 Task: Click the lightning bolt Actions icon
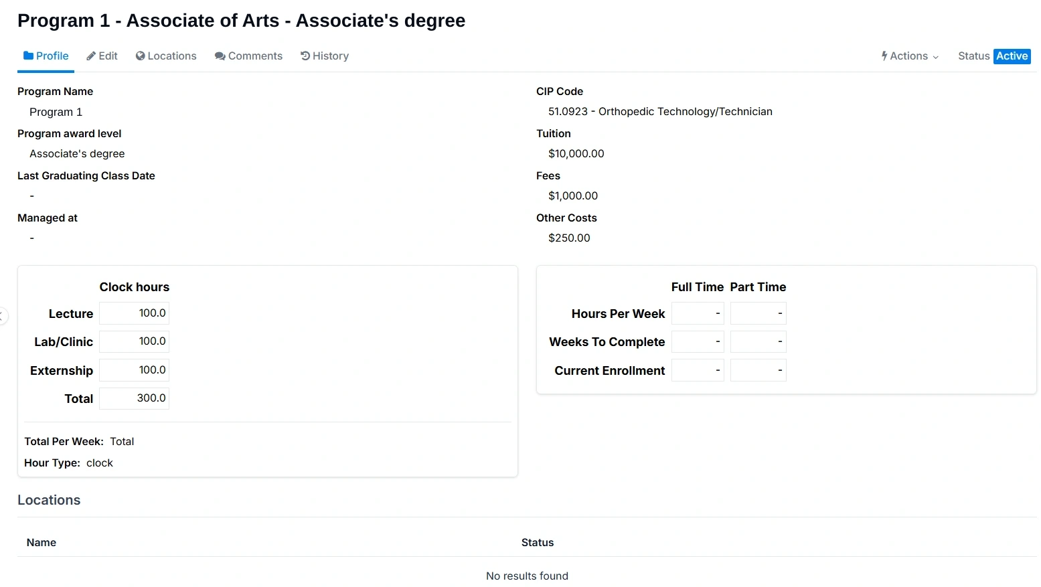coord(884,56)
